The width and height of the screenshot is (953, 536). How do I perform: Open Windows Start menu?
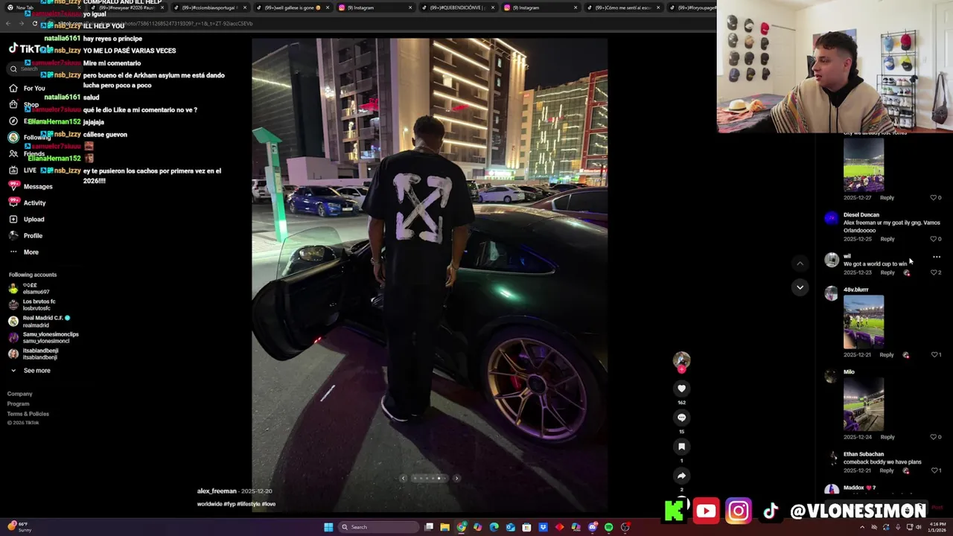pyautogui.click(x=328, y=527)
